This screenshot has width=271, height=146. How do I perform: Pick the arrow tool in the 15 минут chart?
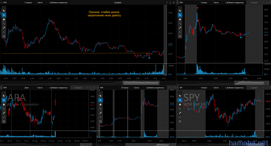click(100, 113)
